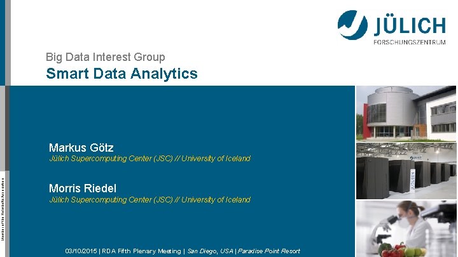The image size is (458, 257).
Task: Open the supercomputer racks photo
Action: click(406, 170)
